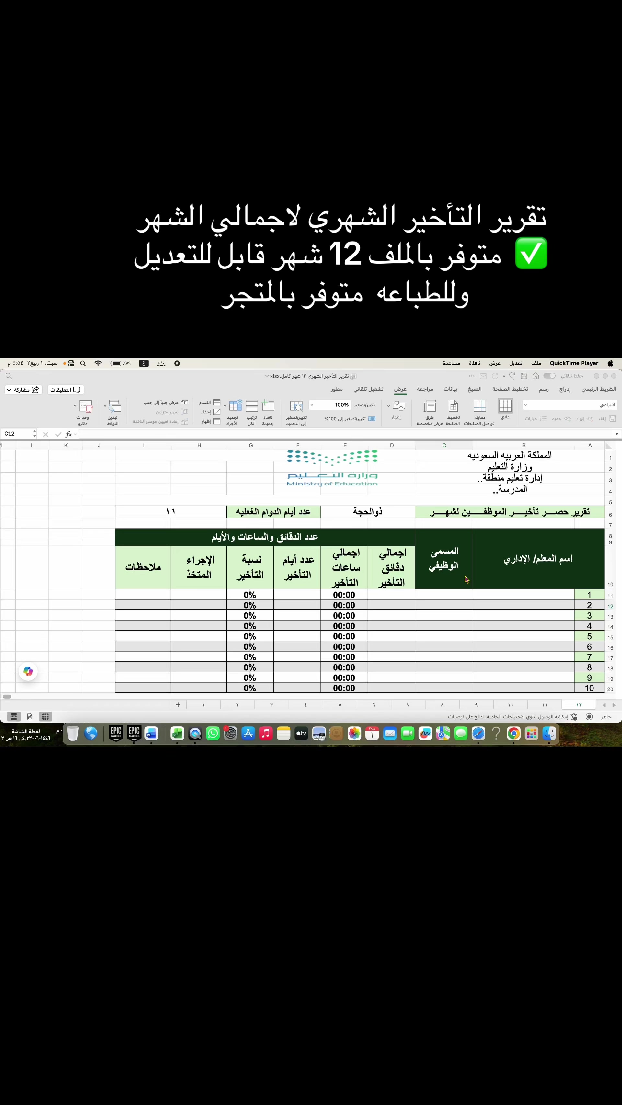The image size is (622, 1105).
Task: Click View Side by Side (عرض جنباً إلى جنب)
Action: (166, 402)
